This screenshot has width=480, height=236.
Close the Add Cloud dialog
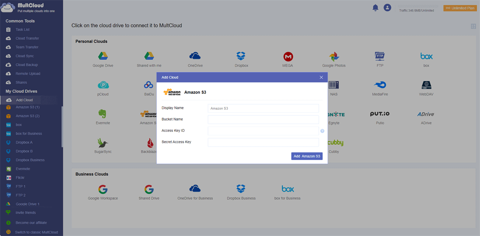321,77
